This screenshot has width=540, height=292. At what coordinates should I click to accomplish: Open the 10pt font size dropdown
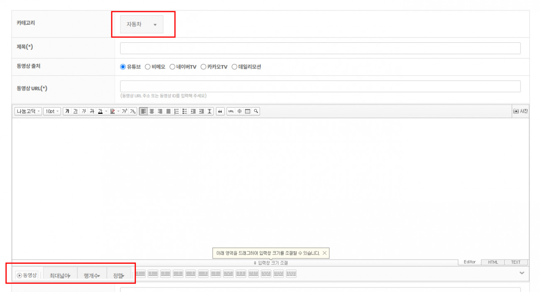tap(52, 111)
